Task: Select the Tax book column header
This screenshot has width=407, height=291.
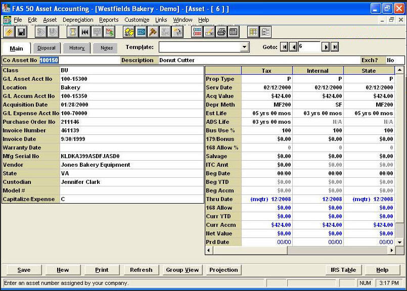Action: [x=266, y=71]
